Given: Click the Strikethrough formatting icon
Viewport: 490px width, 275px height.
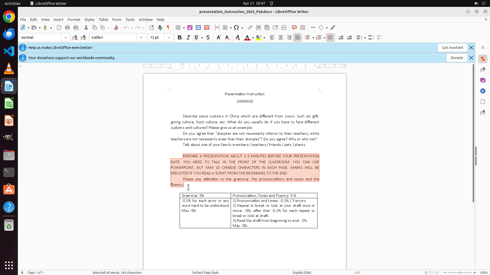Looking at the screenshot, I should pos(208,37).
